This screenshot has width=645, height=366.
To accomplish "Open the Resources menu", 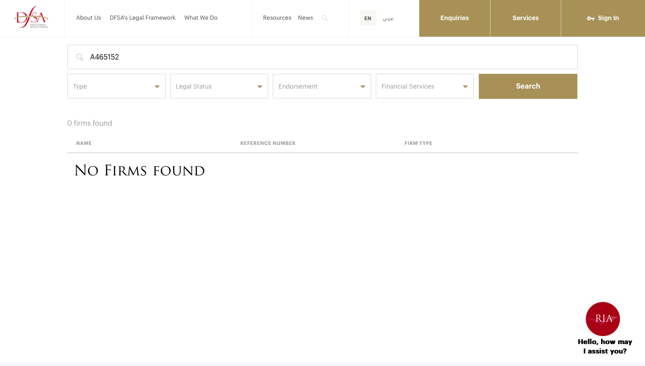I will (277, 18).
